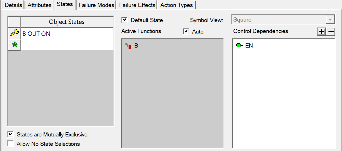Toggle the Default State checkbox

(124, 20)
